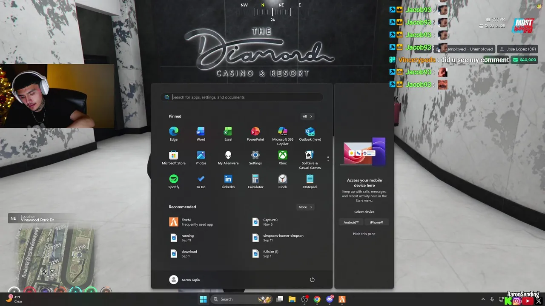Open File Explorer from taskbar

(x=292, y=299)
